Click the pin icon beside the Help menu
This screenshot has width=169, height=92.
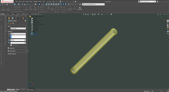(44, 2)
